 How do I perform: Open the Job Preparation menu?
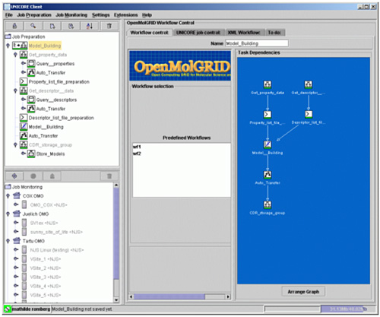[x=34, y=15]
